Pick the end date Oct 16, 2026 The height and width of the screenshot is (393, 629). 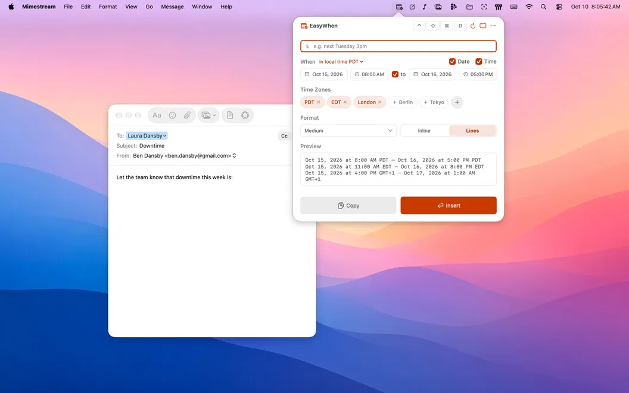[x=432, y=74]
